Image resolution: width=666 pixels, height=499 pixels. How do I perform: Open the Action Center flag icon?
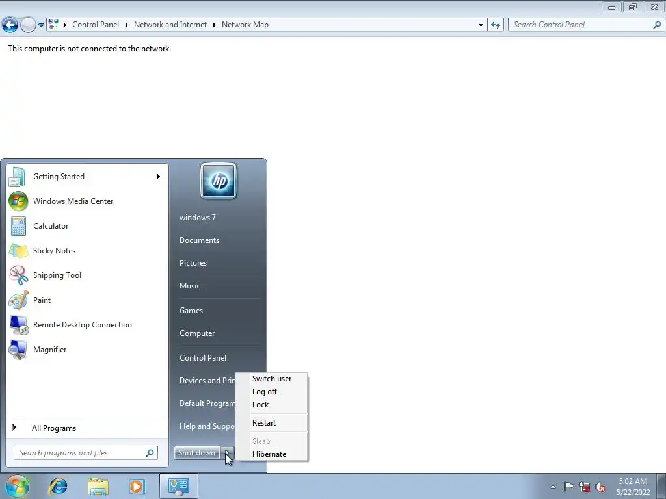[x=568, y=487]
